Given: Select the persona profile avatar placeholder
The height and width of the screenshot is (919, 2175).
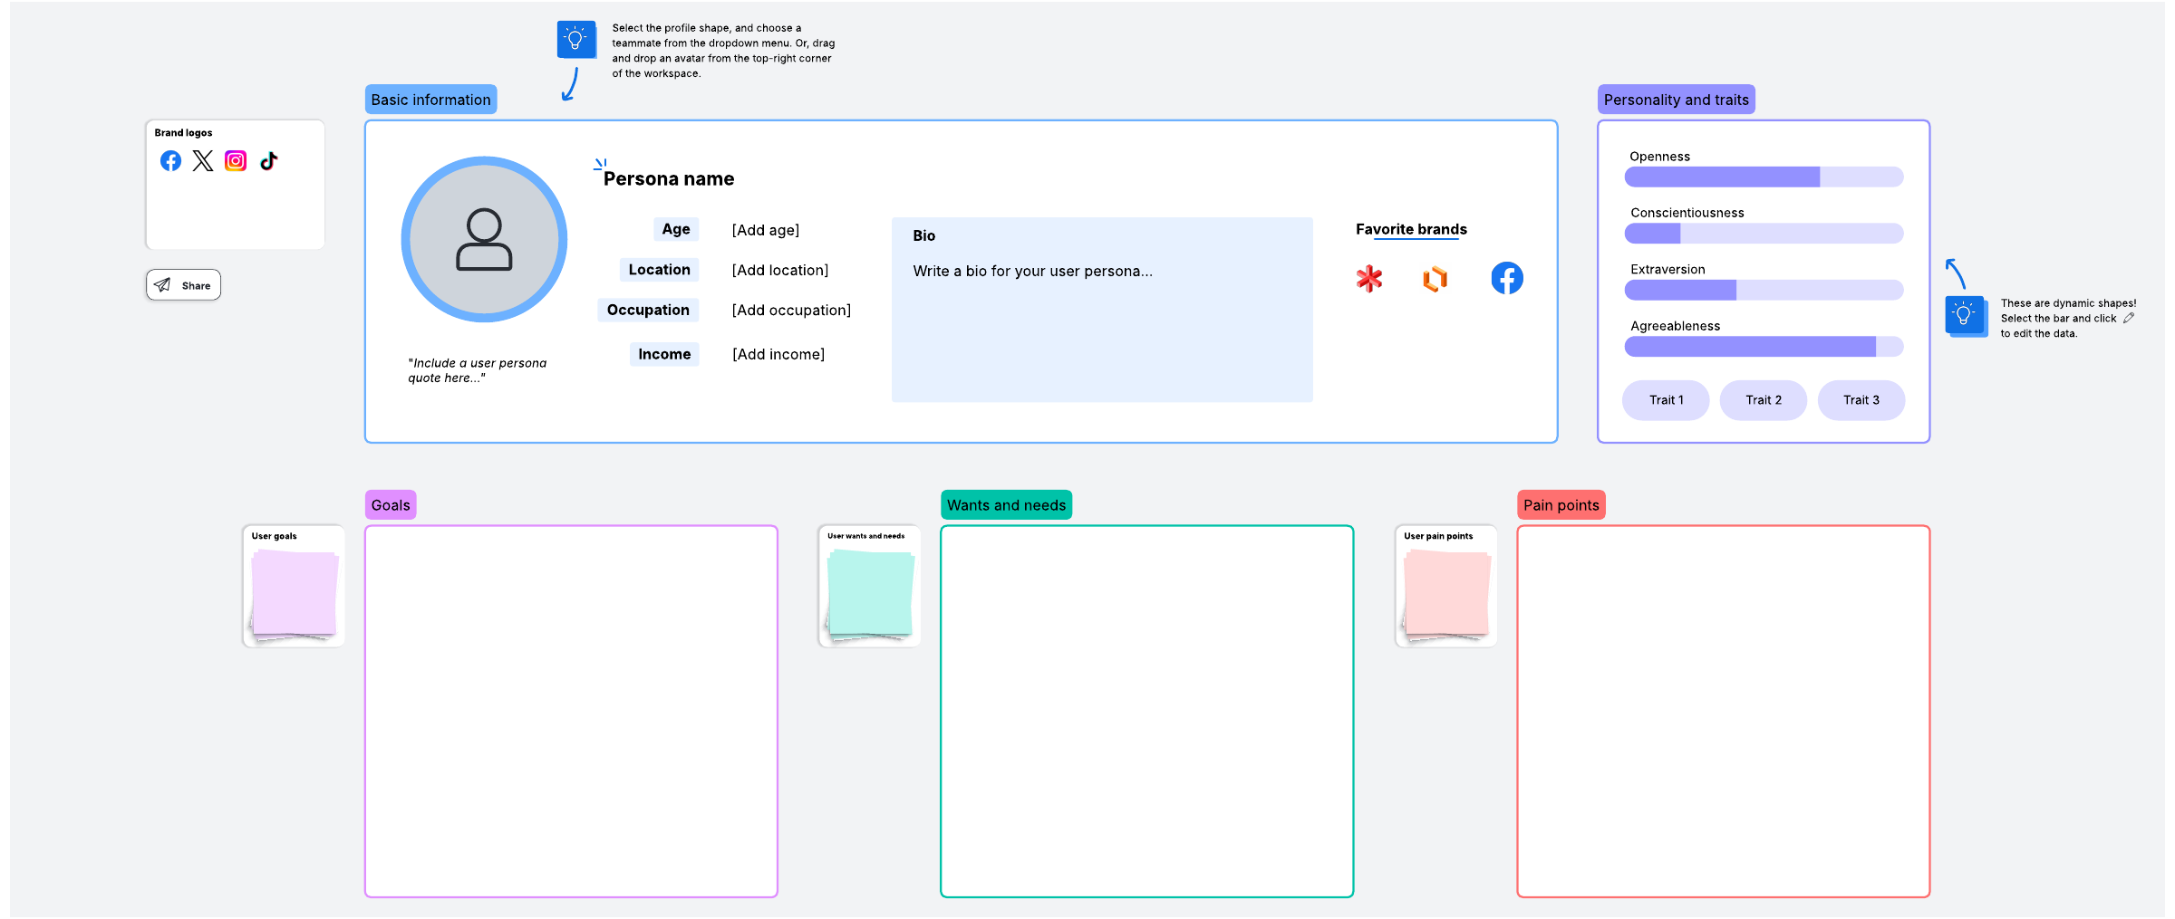Looking at the screenshot, I should pos(484,240).
